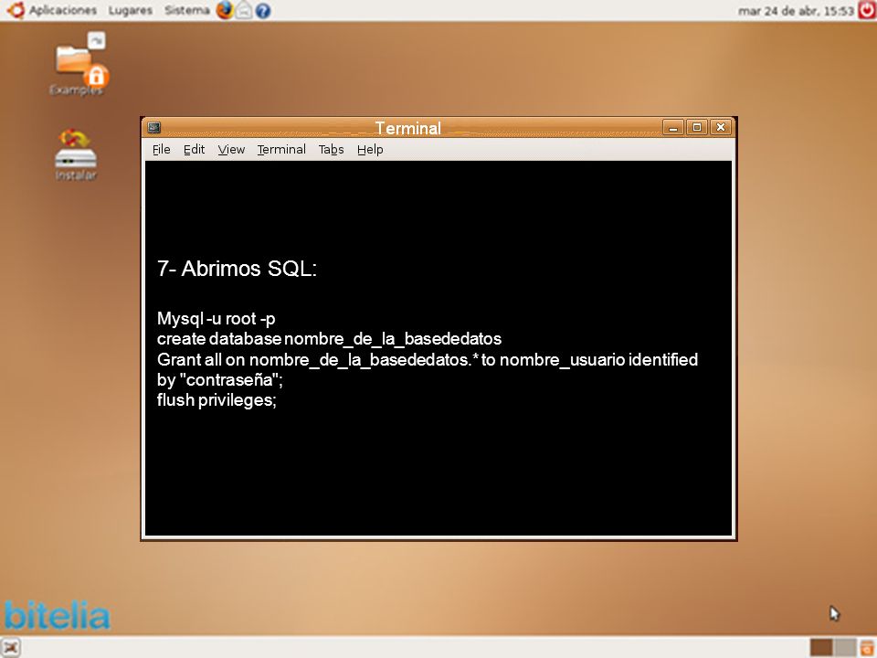Screen dimensions: 877x658
Task: Click the '7- Abrimos SQL:' heading text
Action: tap(237, 269)
